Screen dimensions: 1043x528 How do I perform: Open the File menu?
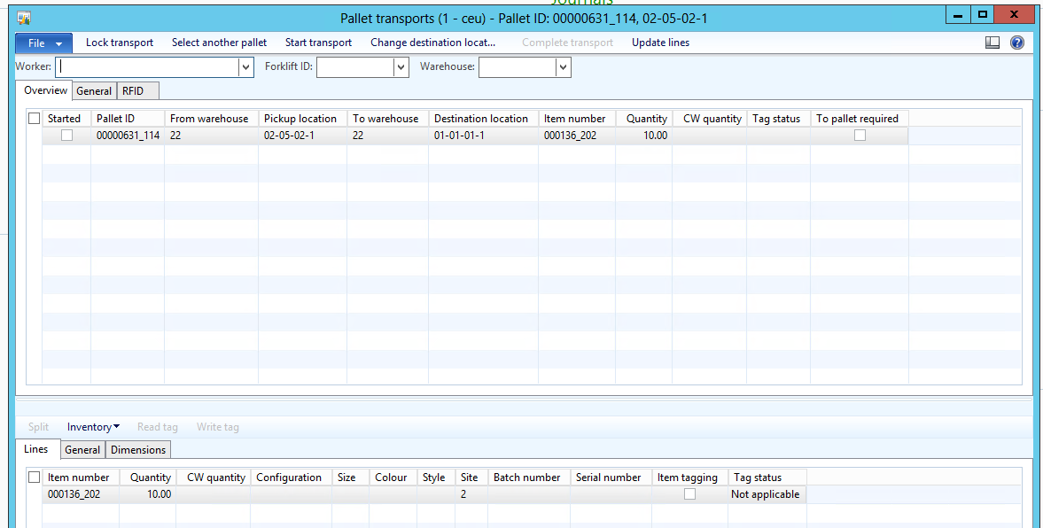pyautogui.click(x=43, y=43)
